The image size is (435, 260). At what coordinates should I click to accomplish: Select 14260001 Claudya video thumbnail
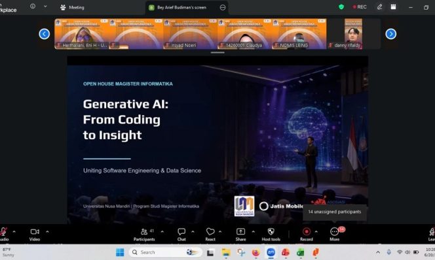click(245, 34)
